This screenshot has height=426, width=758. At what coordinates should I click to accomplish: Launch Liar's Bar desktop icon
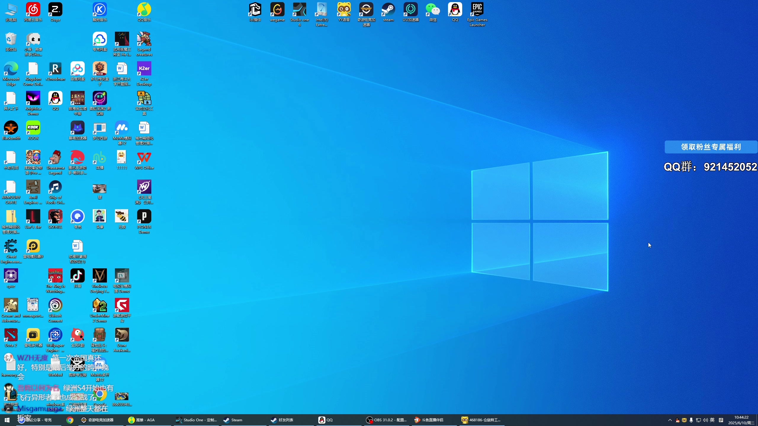point(33,220)
